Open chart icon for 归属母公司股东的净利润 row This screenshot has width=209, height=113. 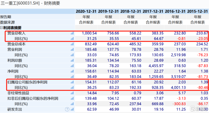tap(72, 82)
